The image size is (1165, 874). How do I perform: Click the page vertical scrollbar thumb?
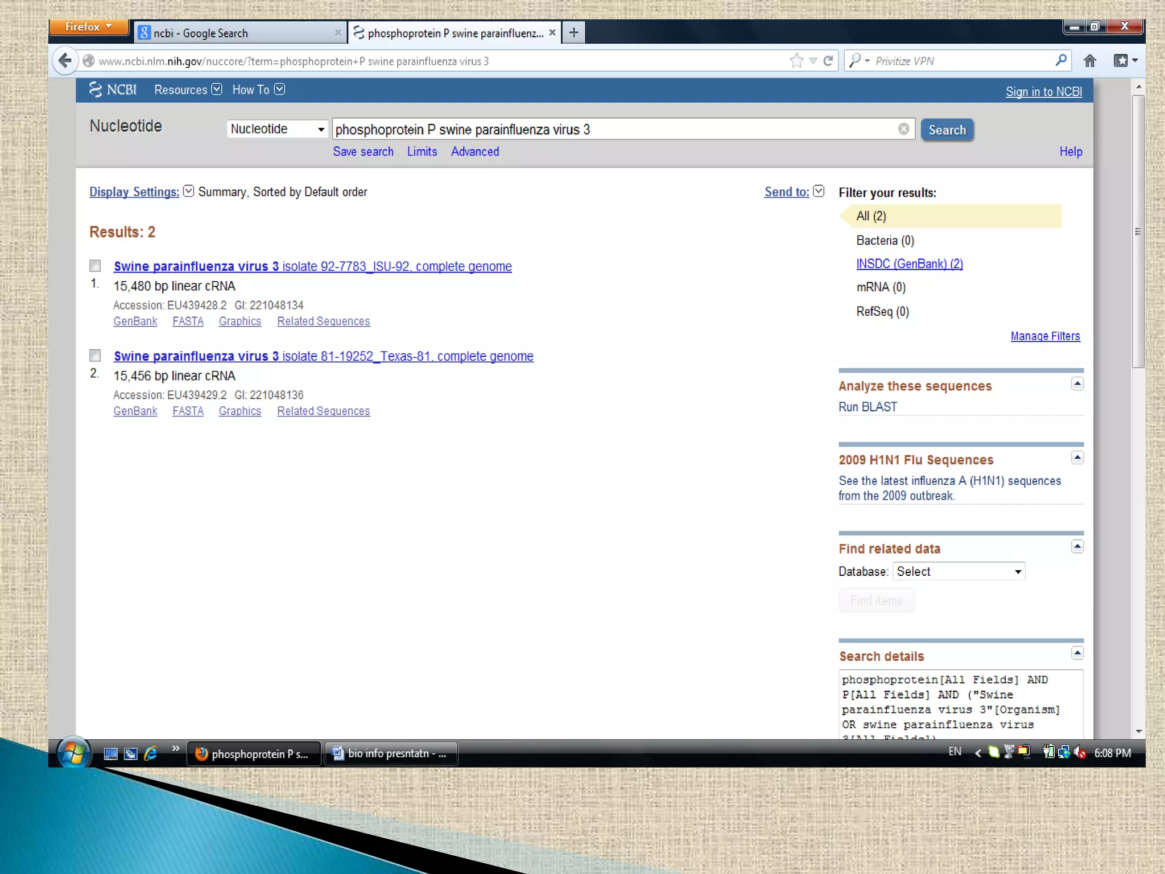(x=1138, y=231)
